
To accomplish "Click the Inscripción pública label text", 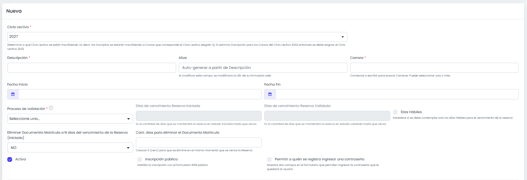I will (x=161, y=159).
